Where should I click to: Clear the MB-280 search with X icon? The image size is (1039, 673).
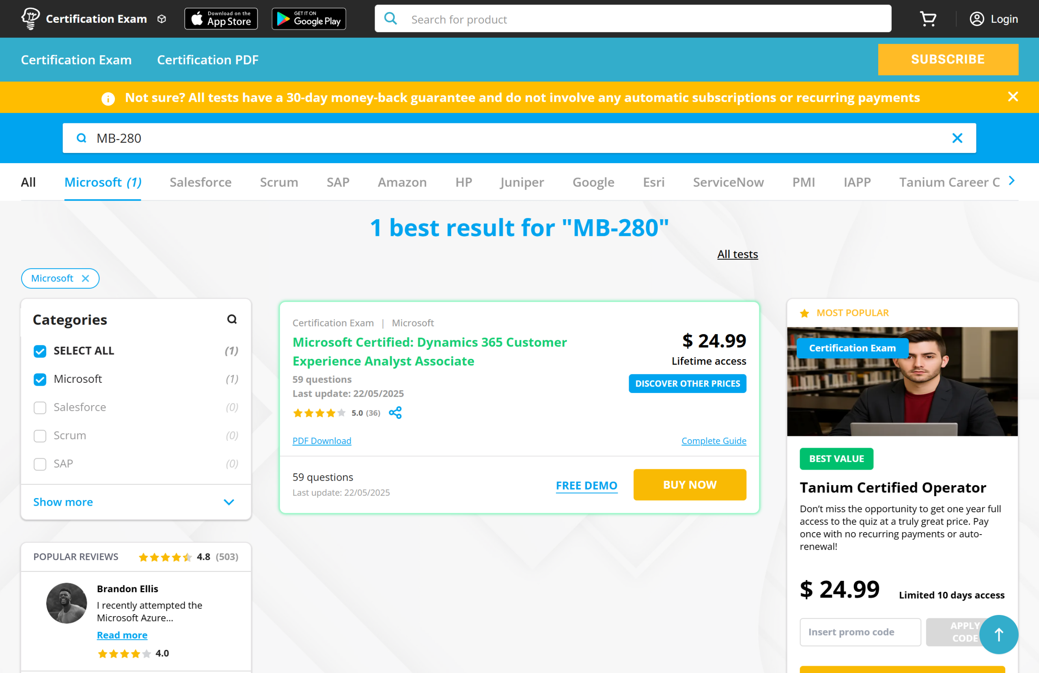tap(957, 138)
